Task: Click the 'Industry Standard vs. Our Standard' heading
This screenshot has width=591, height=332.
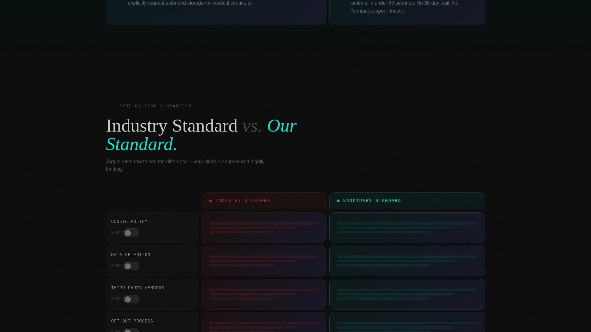Action: [x=201, y=135]
